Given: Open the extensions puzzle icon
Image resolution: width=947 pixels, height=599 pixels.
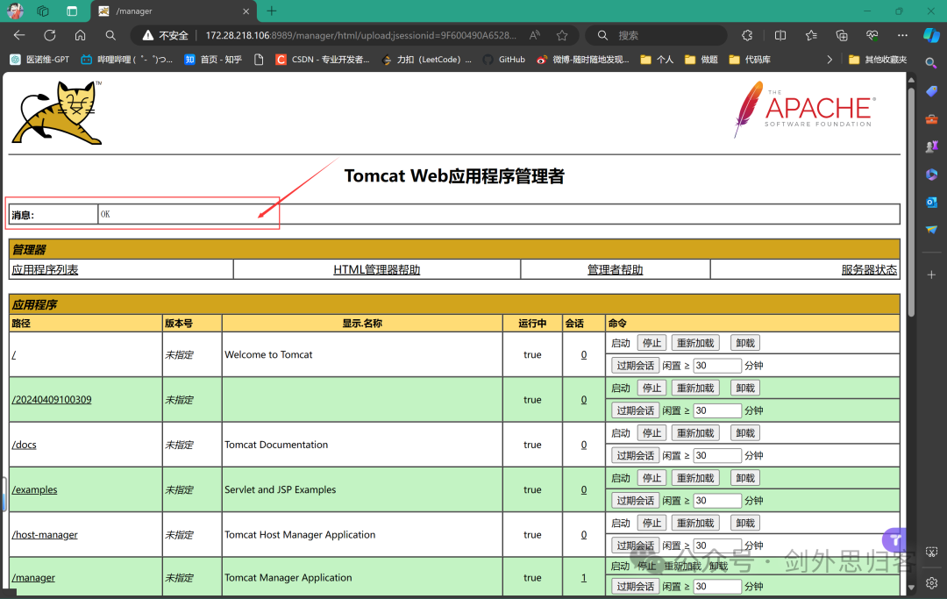Looking at the screenshot, I should pyautogui.click(x=748, y=35).
